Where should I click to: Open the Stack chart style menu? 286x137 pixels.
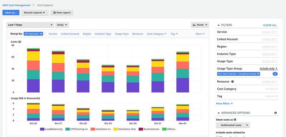(200, 25)
